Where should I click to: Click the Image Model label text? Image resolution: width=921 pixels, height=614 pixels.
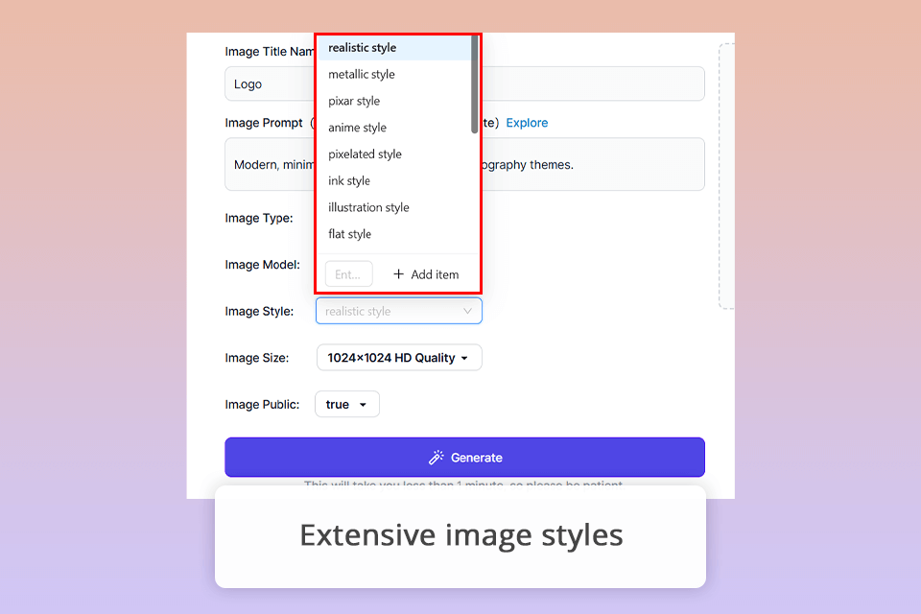coord(262,265)
